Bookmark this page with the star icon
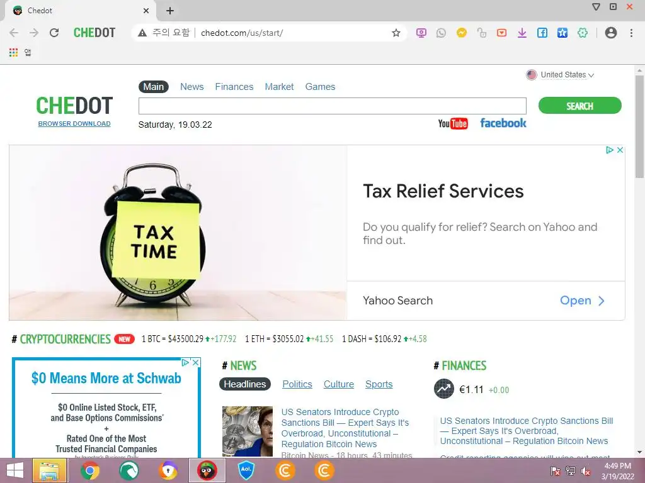Viewport: 645px width, 483px height. [396, 33]
